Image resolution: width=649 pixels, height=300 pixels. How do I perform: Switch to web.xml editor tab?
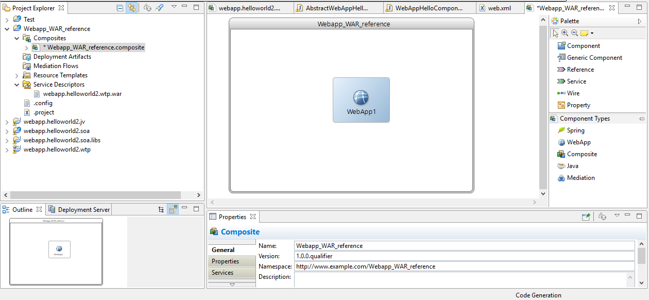click(499, 8)
